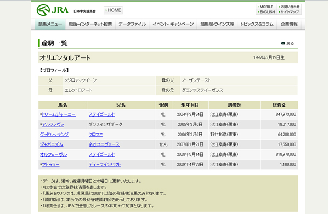Screen dimensions: 329x214
Task: Click prize amount 64,288,000
Action: (x=287, y=135)
